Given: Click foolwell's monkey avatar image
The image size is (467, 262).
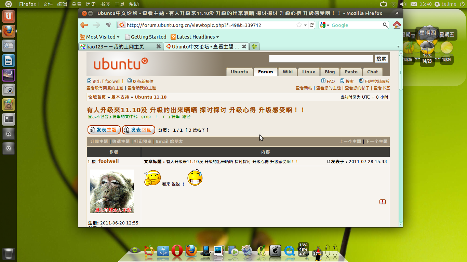Looking at the screenshot, I should [x=112, y=191].
